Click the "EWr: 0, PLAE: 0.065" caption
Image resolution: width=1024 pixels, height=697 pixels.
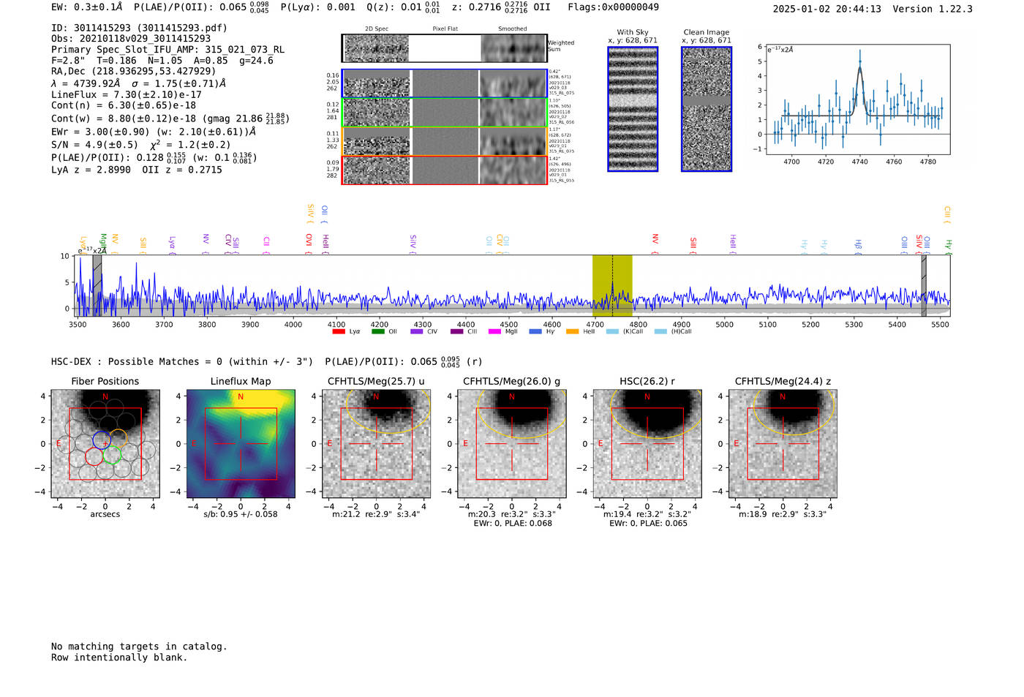coord(648,524)
